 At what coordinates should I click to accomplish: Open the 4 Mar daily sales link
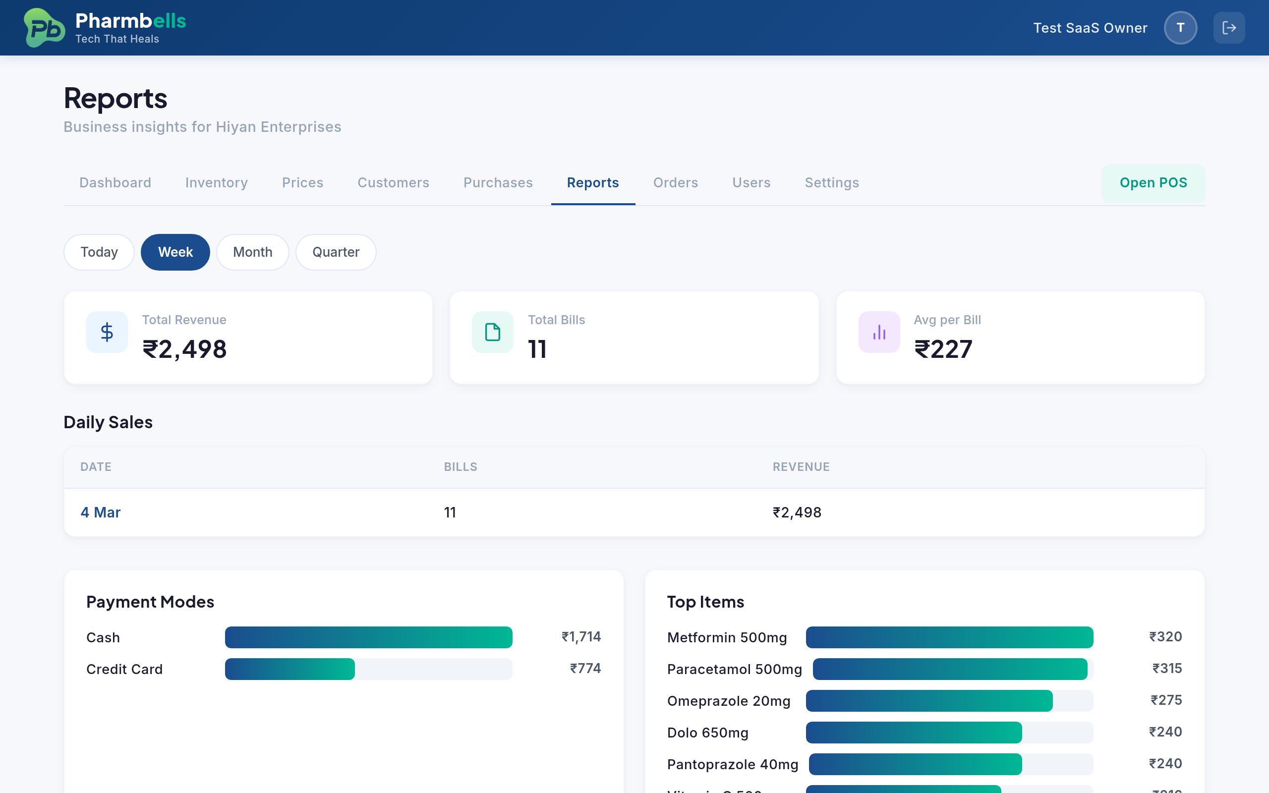click(101, 512)
